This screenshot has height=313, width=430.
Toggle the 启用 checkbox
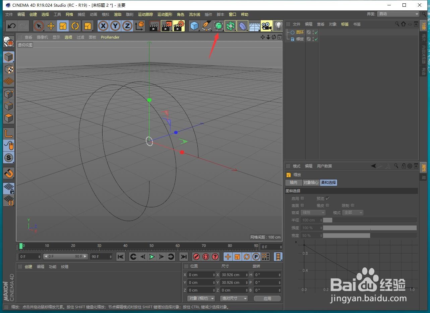302,199
